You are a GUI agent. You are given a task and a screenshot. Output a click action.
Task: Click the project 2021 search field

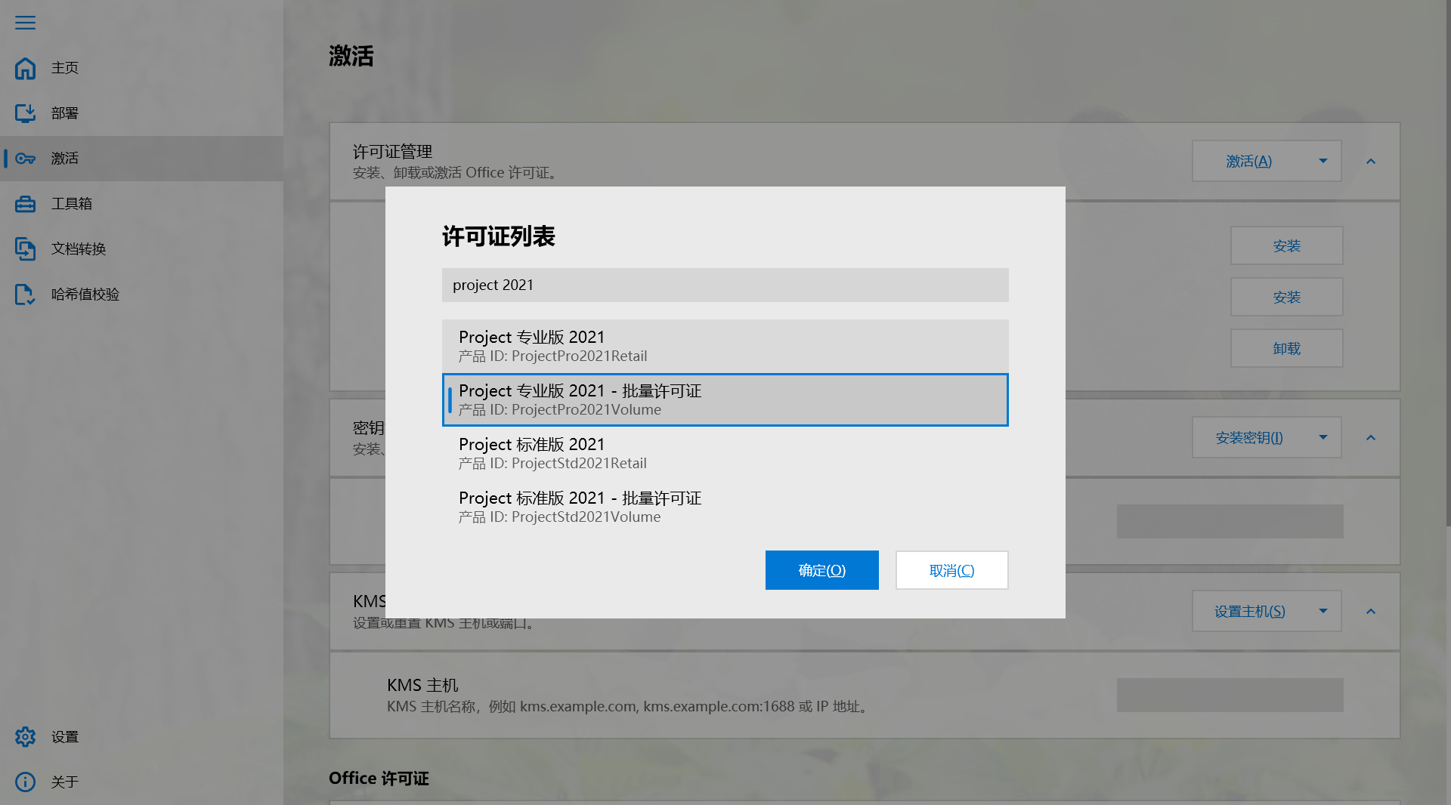tap(725, 285)
